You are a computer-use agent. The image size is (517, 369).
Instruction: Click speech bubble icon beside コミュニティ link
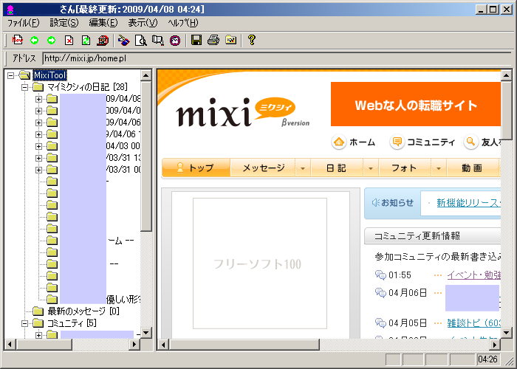click(397, 142)
